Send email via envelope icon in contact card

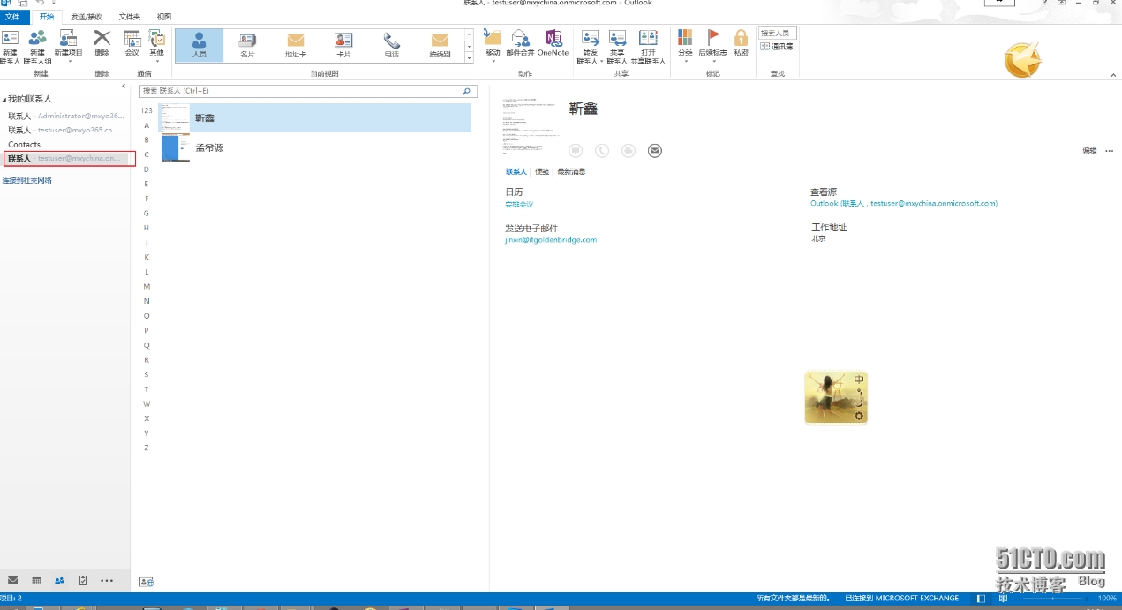click(x=654, y=151)
